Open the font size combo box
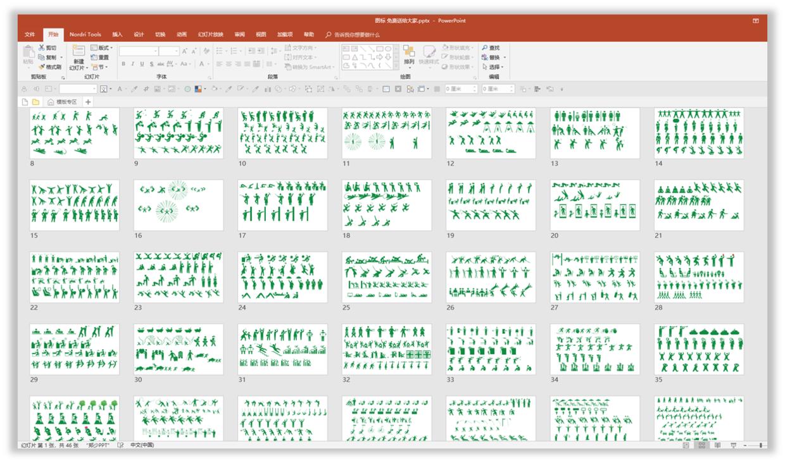 pos(169,51)
